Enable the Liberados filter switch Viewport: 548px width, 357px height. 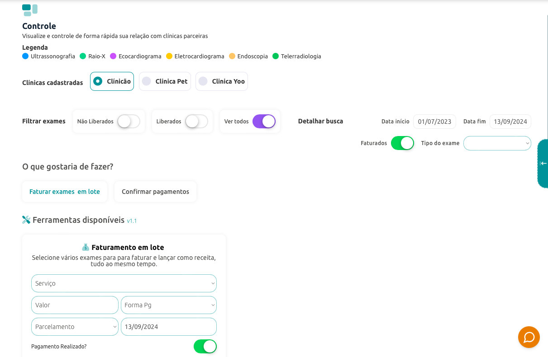[196, 122]
